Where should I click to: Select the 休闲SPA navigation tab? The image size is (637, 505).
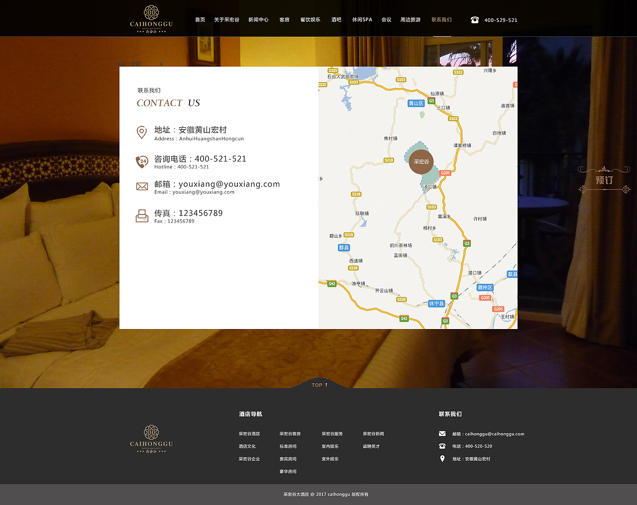tap(362, 20)
